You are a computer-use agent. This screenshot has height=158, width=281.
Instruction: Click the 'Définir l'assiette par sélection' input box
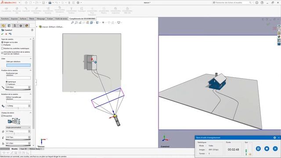pyautogui.click(x=18, y=101)
